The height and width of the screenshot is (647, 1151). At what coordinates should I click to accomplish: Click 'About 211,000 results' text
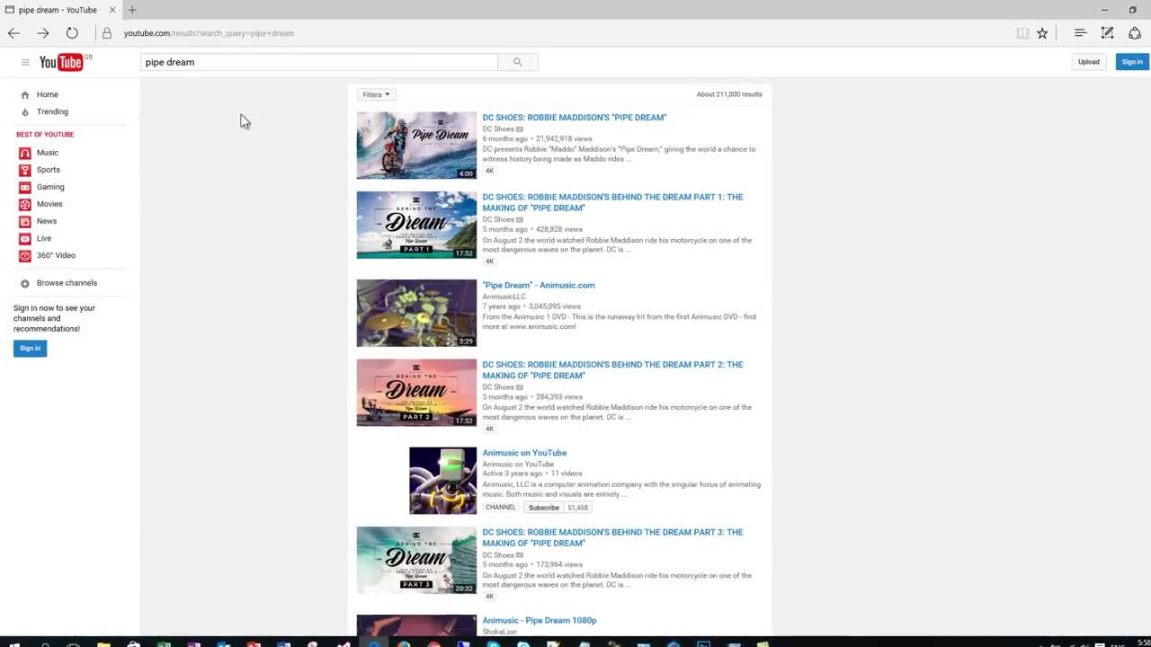pyautogui.click(x=728, y=94)
